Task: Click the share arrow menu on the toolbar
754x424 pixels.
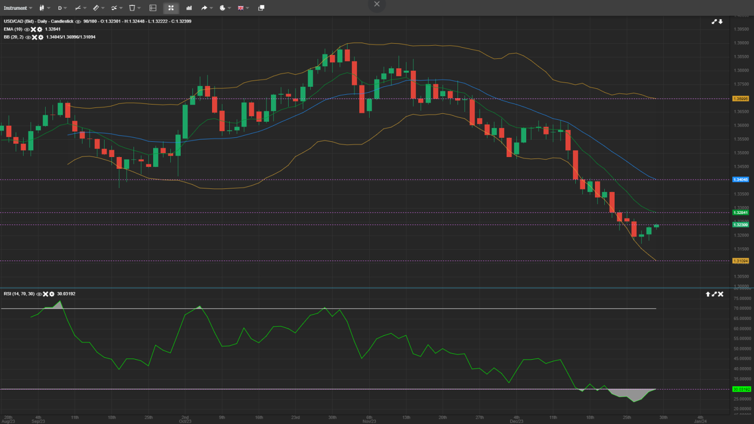Action: point(204,8)
